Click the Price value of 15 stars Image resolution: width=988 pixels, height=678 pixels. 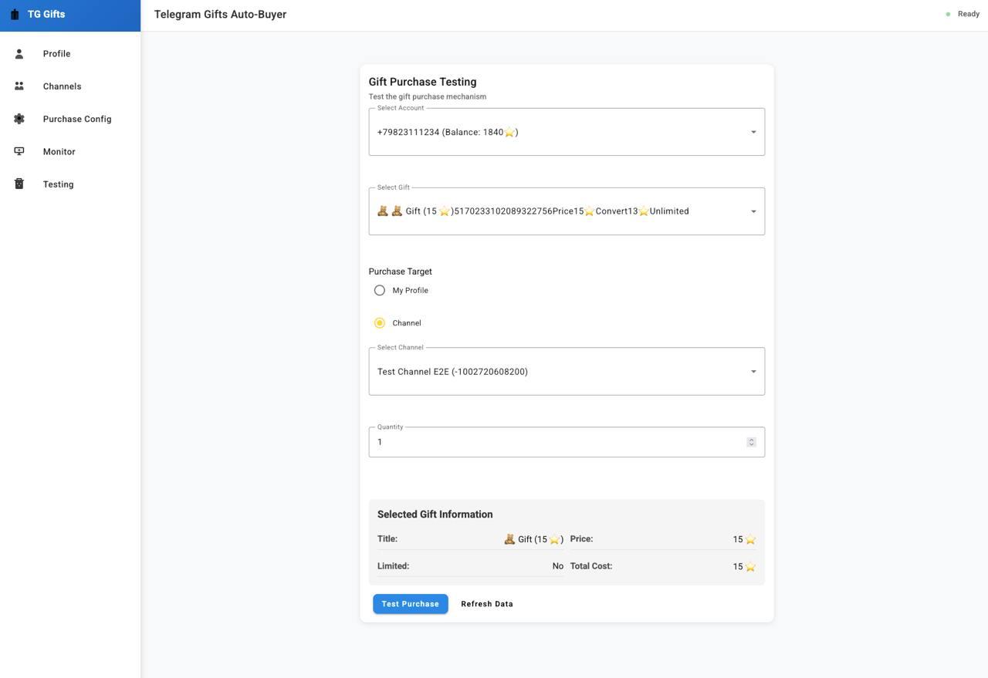click(x=744, y=539)
